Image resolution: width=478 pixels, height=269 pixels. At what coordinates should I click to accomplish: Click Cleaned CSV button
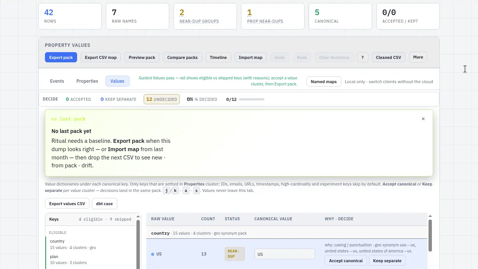(388, 57)
